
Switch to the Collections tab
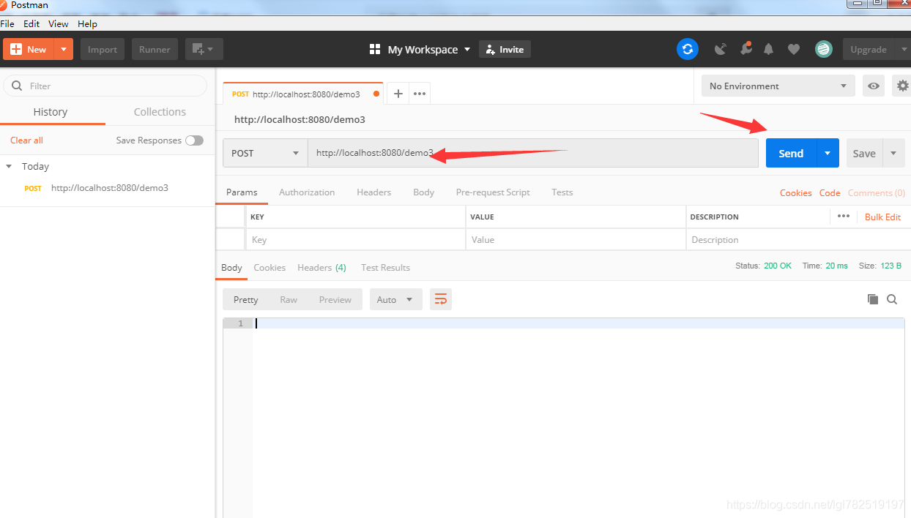coord(160,112)
